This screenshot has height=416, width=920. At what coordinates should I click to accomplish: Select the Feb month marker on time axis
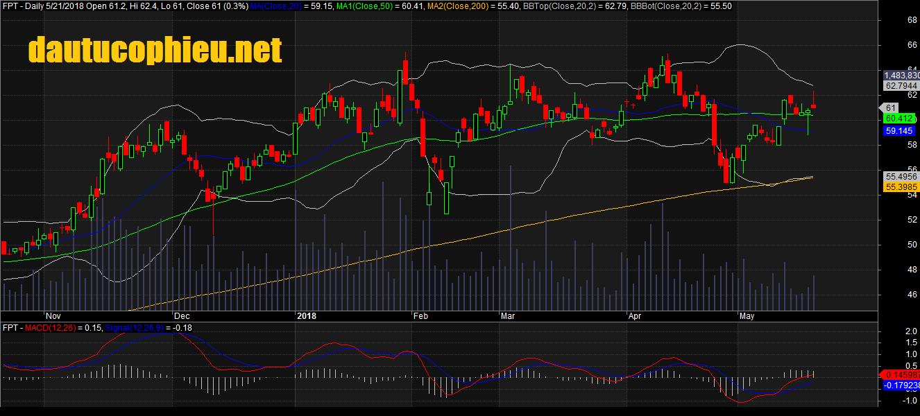421,316
